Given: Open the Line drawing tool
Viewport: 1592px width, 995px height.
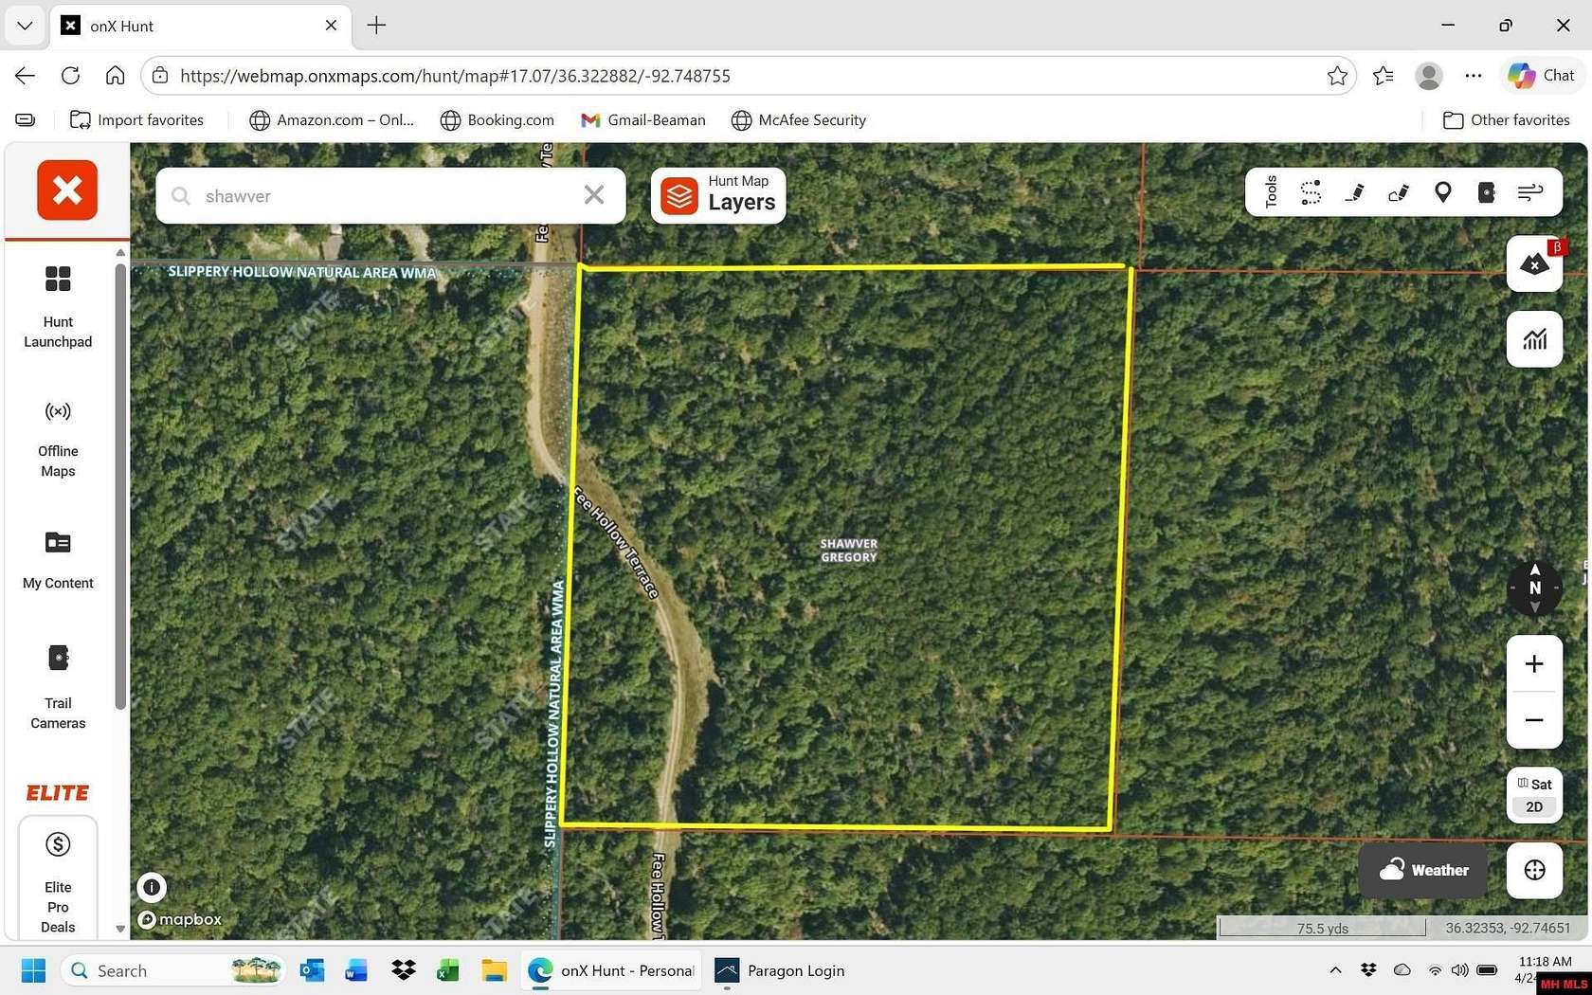Looking at the screenshot, I should click(x=1354, y=192).
